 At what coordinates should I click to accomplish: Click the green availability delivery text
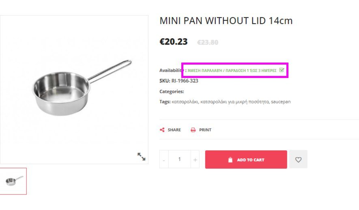(232, 70)
